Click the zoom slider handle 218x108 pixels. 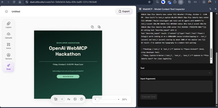coord(97,100)
